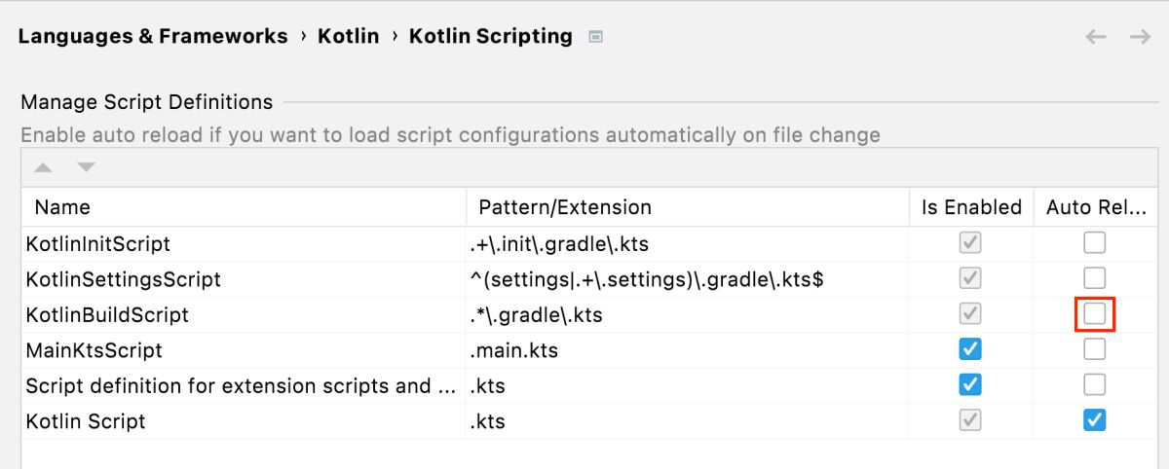
Task: Enable auto reload for KotlinInitScript
Action: coord(1095,243)
